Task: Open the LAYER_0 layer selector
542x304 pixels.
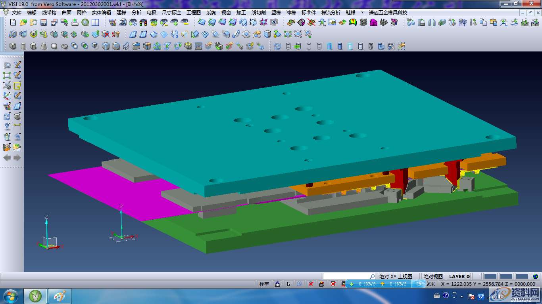Action: click(x=459, y=276)
